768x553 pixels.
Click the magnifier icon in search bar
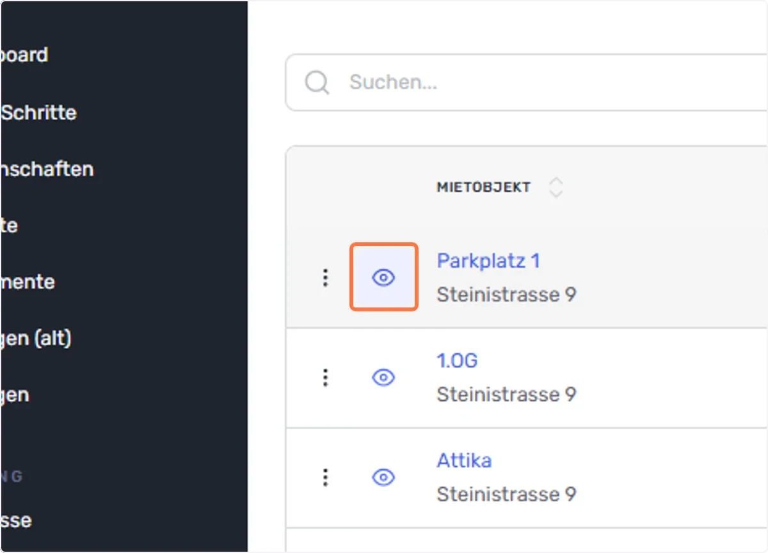[317, 82]
